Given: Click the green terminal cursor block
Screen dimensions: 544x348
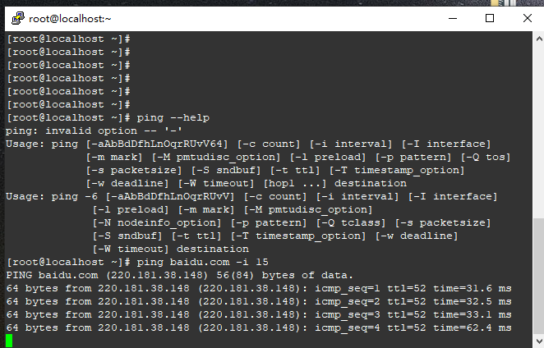Looking at the screenshot, I should (9, 341).
